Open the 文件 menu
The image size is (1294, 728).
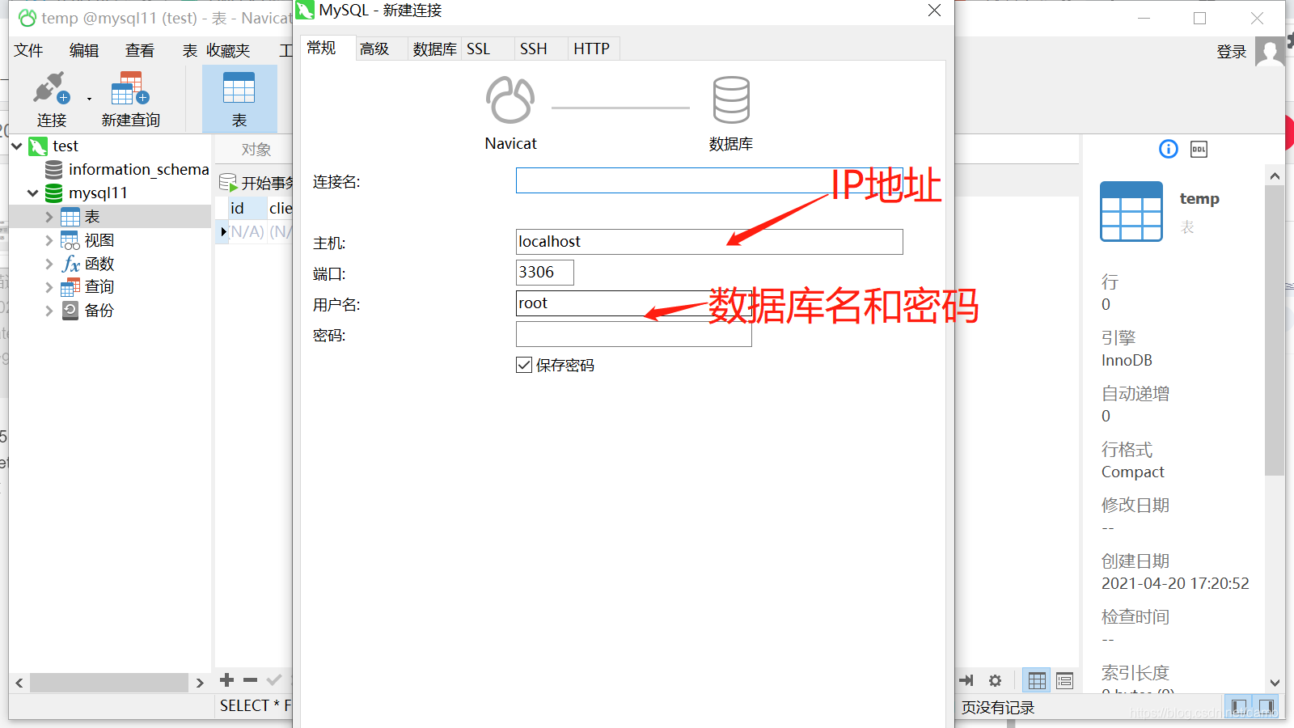28,51
